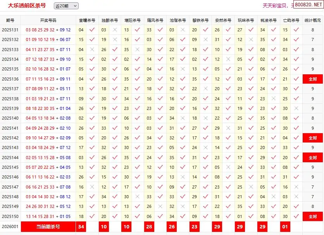Click the X mark for 亡屿杀号 in 2025148
Screen dimensions: 324x235
click(296, 197)
